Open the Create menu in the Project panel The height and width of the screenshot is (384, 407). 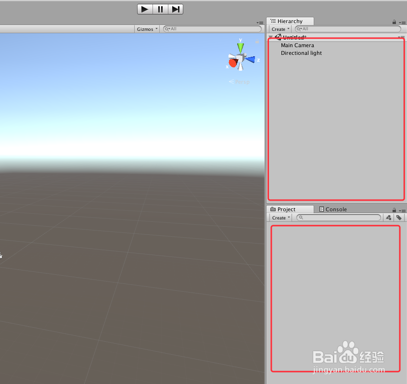[280, 218]
